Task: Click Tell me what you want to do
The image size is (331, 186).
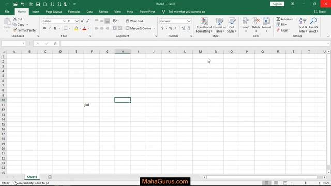Action: 187,12
